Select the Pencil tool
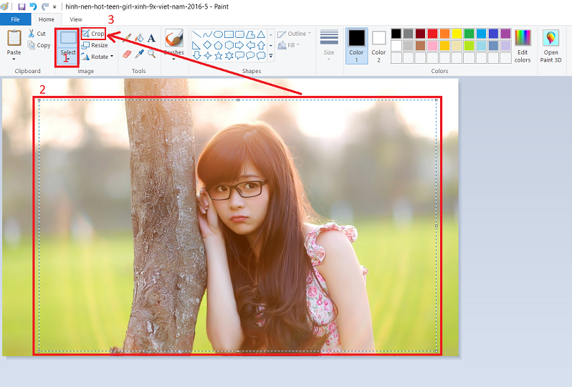Screen dimensions: 572x387 pos(127,38)
